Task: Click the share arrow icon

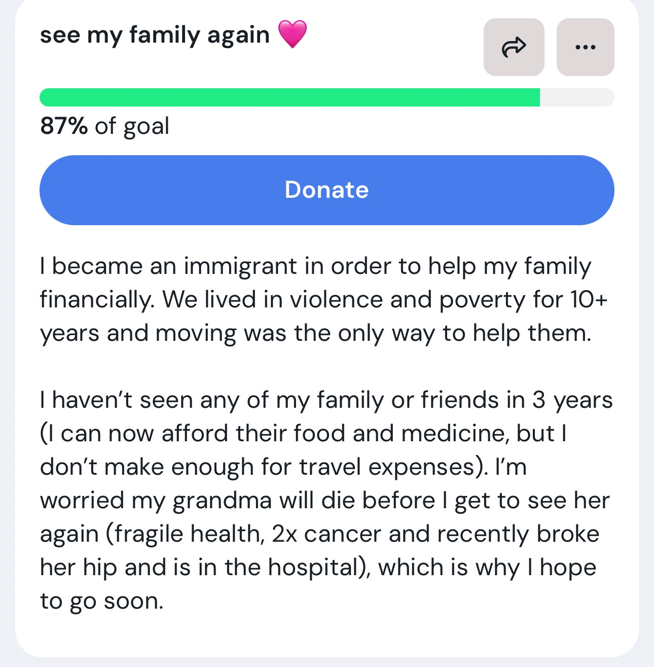Action: pyautogui.click(x=514, y=47)
